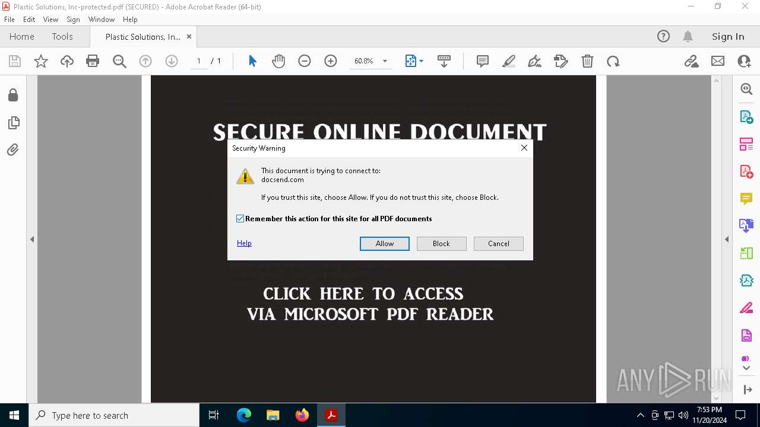Open the security lock panel
760x427 pixels.
(13, 95)
